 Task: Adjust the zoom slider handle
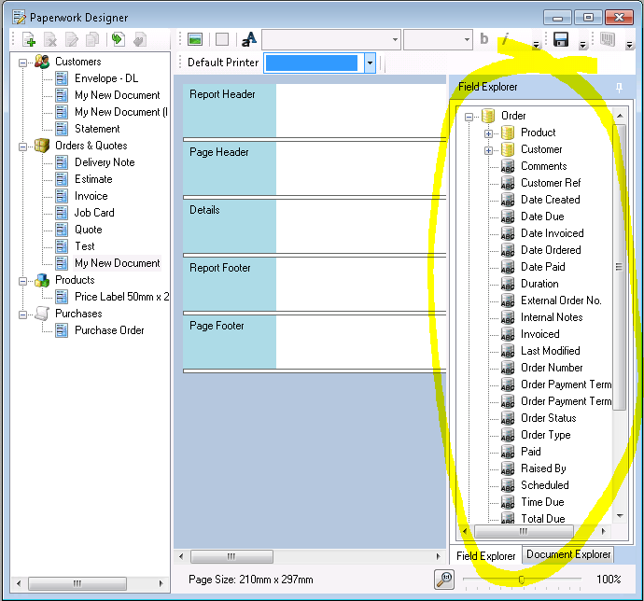click(521, 580)
